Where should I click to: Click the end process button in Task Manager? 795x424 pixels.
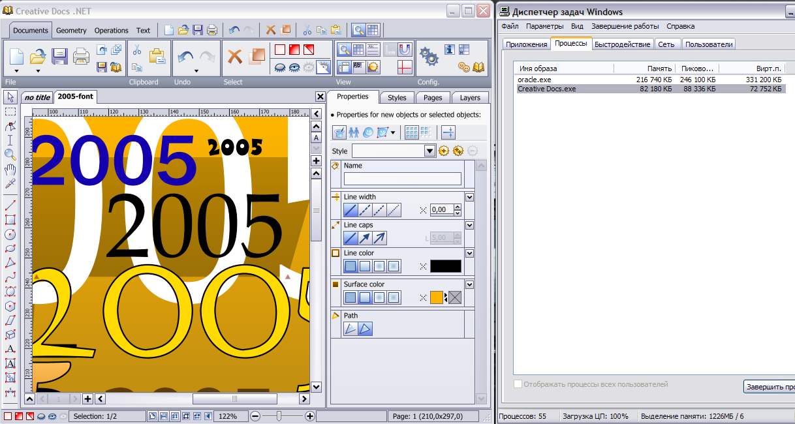[x=769, y=387]
